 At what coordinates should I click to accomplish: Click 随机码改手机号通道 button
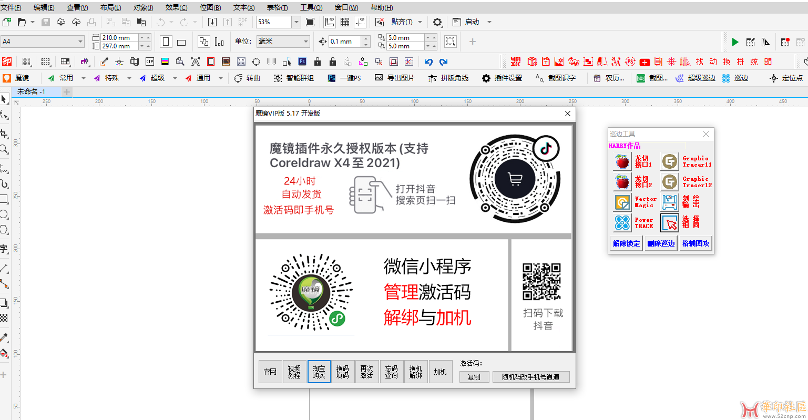point(530,377)
